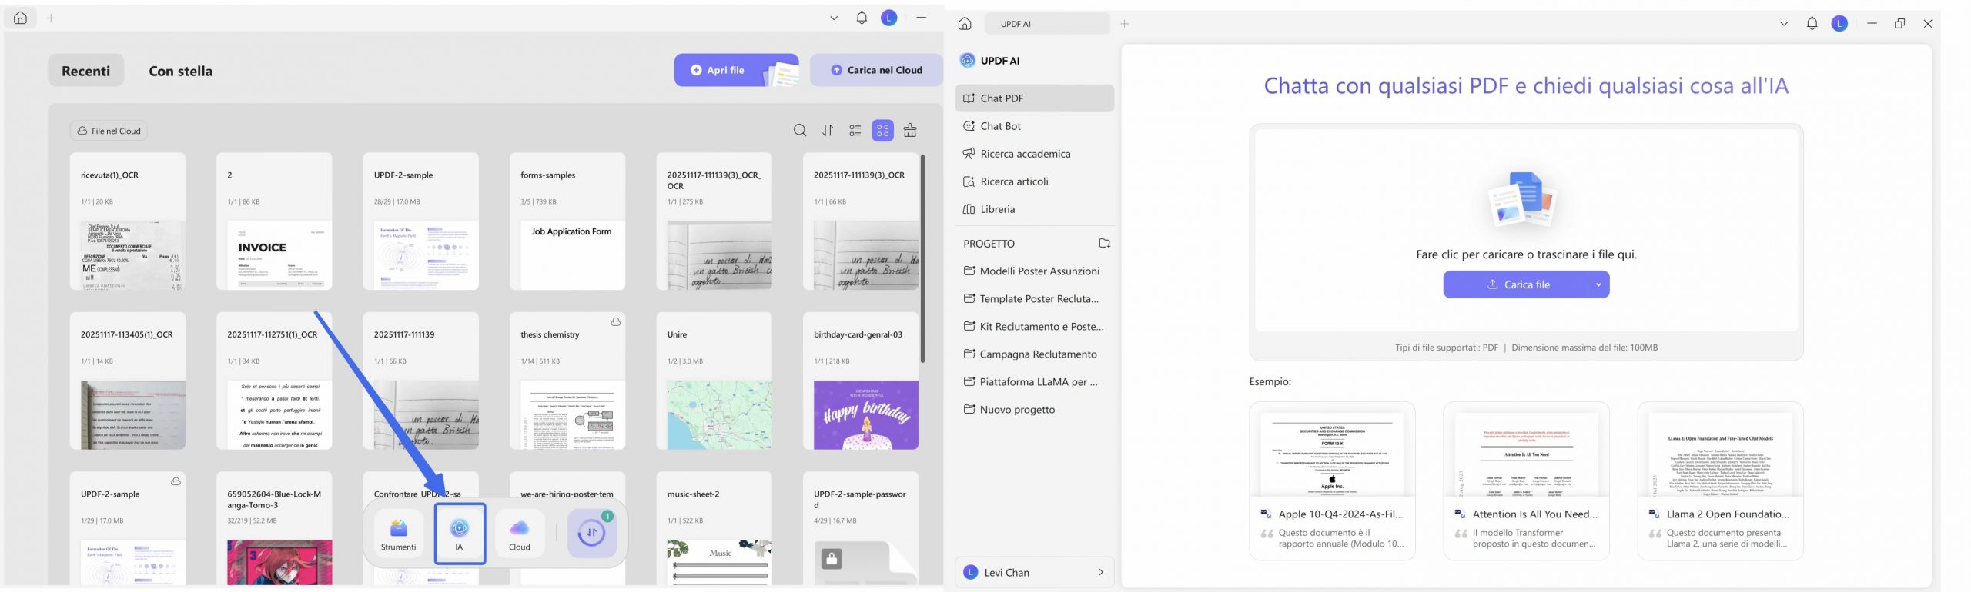The image size is (1971, 592).
Task: Open the notifications bell in the UPDF AI window
Action: tap(1812, 24)
